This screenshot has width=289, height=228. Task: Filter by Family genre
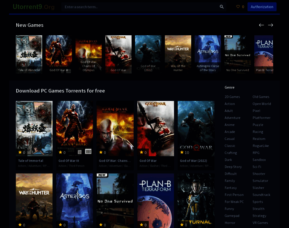click(x=230, y=180)
